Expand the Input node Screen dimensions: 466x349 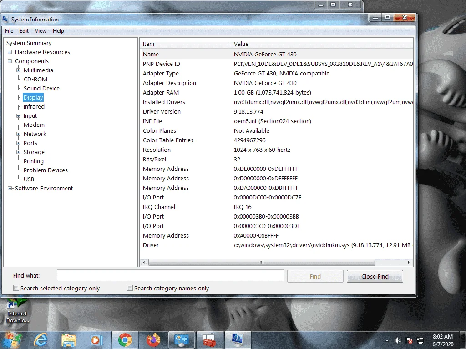(18, 116)
